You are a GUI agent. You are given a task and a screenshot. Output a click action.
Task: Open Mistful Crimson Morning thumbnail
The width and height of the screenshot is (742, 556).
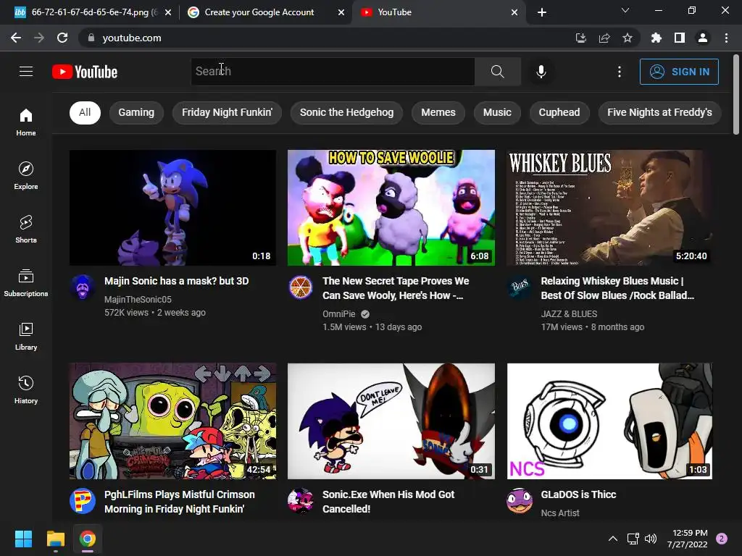(172, 421)
